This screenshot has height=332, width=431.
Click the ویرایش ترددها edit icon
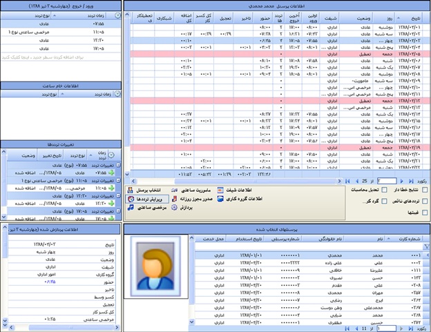131,199
